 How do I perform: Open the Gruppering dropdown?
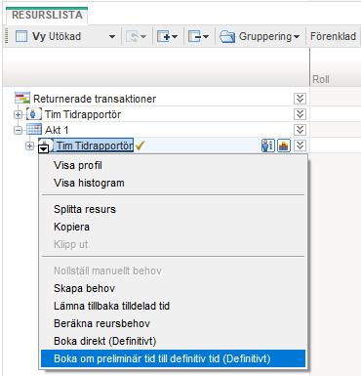pos(297,37)
